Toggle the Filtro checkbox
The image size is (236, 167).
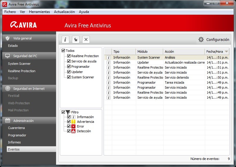point(63,112)
